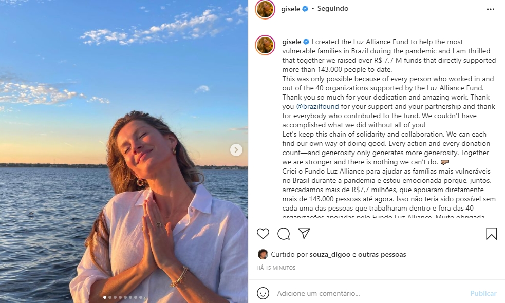Viewport: 505px width, 303px height.
Task: View list of outras pessoas likes
Action: pos(382,255)
